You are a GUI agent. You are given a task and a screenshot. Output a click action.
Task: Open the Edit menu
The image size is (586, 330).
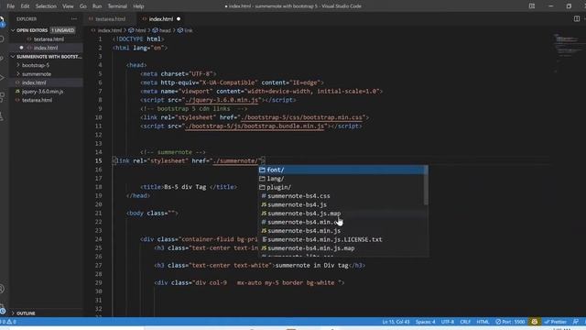[25, 6]
